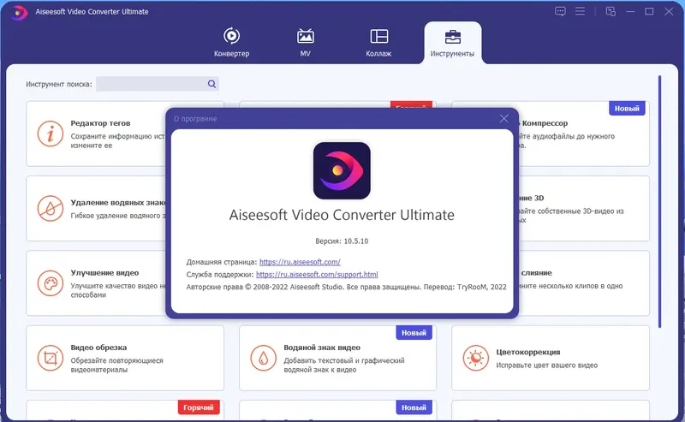Click the Удаление водяных знаков icon
The height and width of the screenshot is (422, 685).
coord(51,208)
